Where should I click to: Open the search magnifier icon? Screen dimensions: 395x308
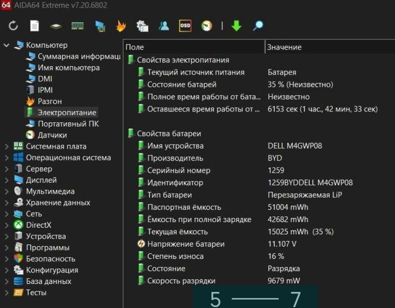[x=258, y=26]
